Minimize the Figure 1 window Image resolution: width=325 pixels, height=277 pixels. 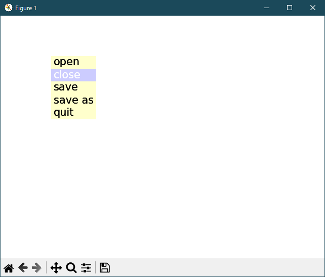pos(266,8)
